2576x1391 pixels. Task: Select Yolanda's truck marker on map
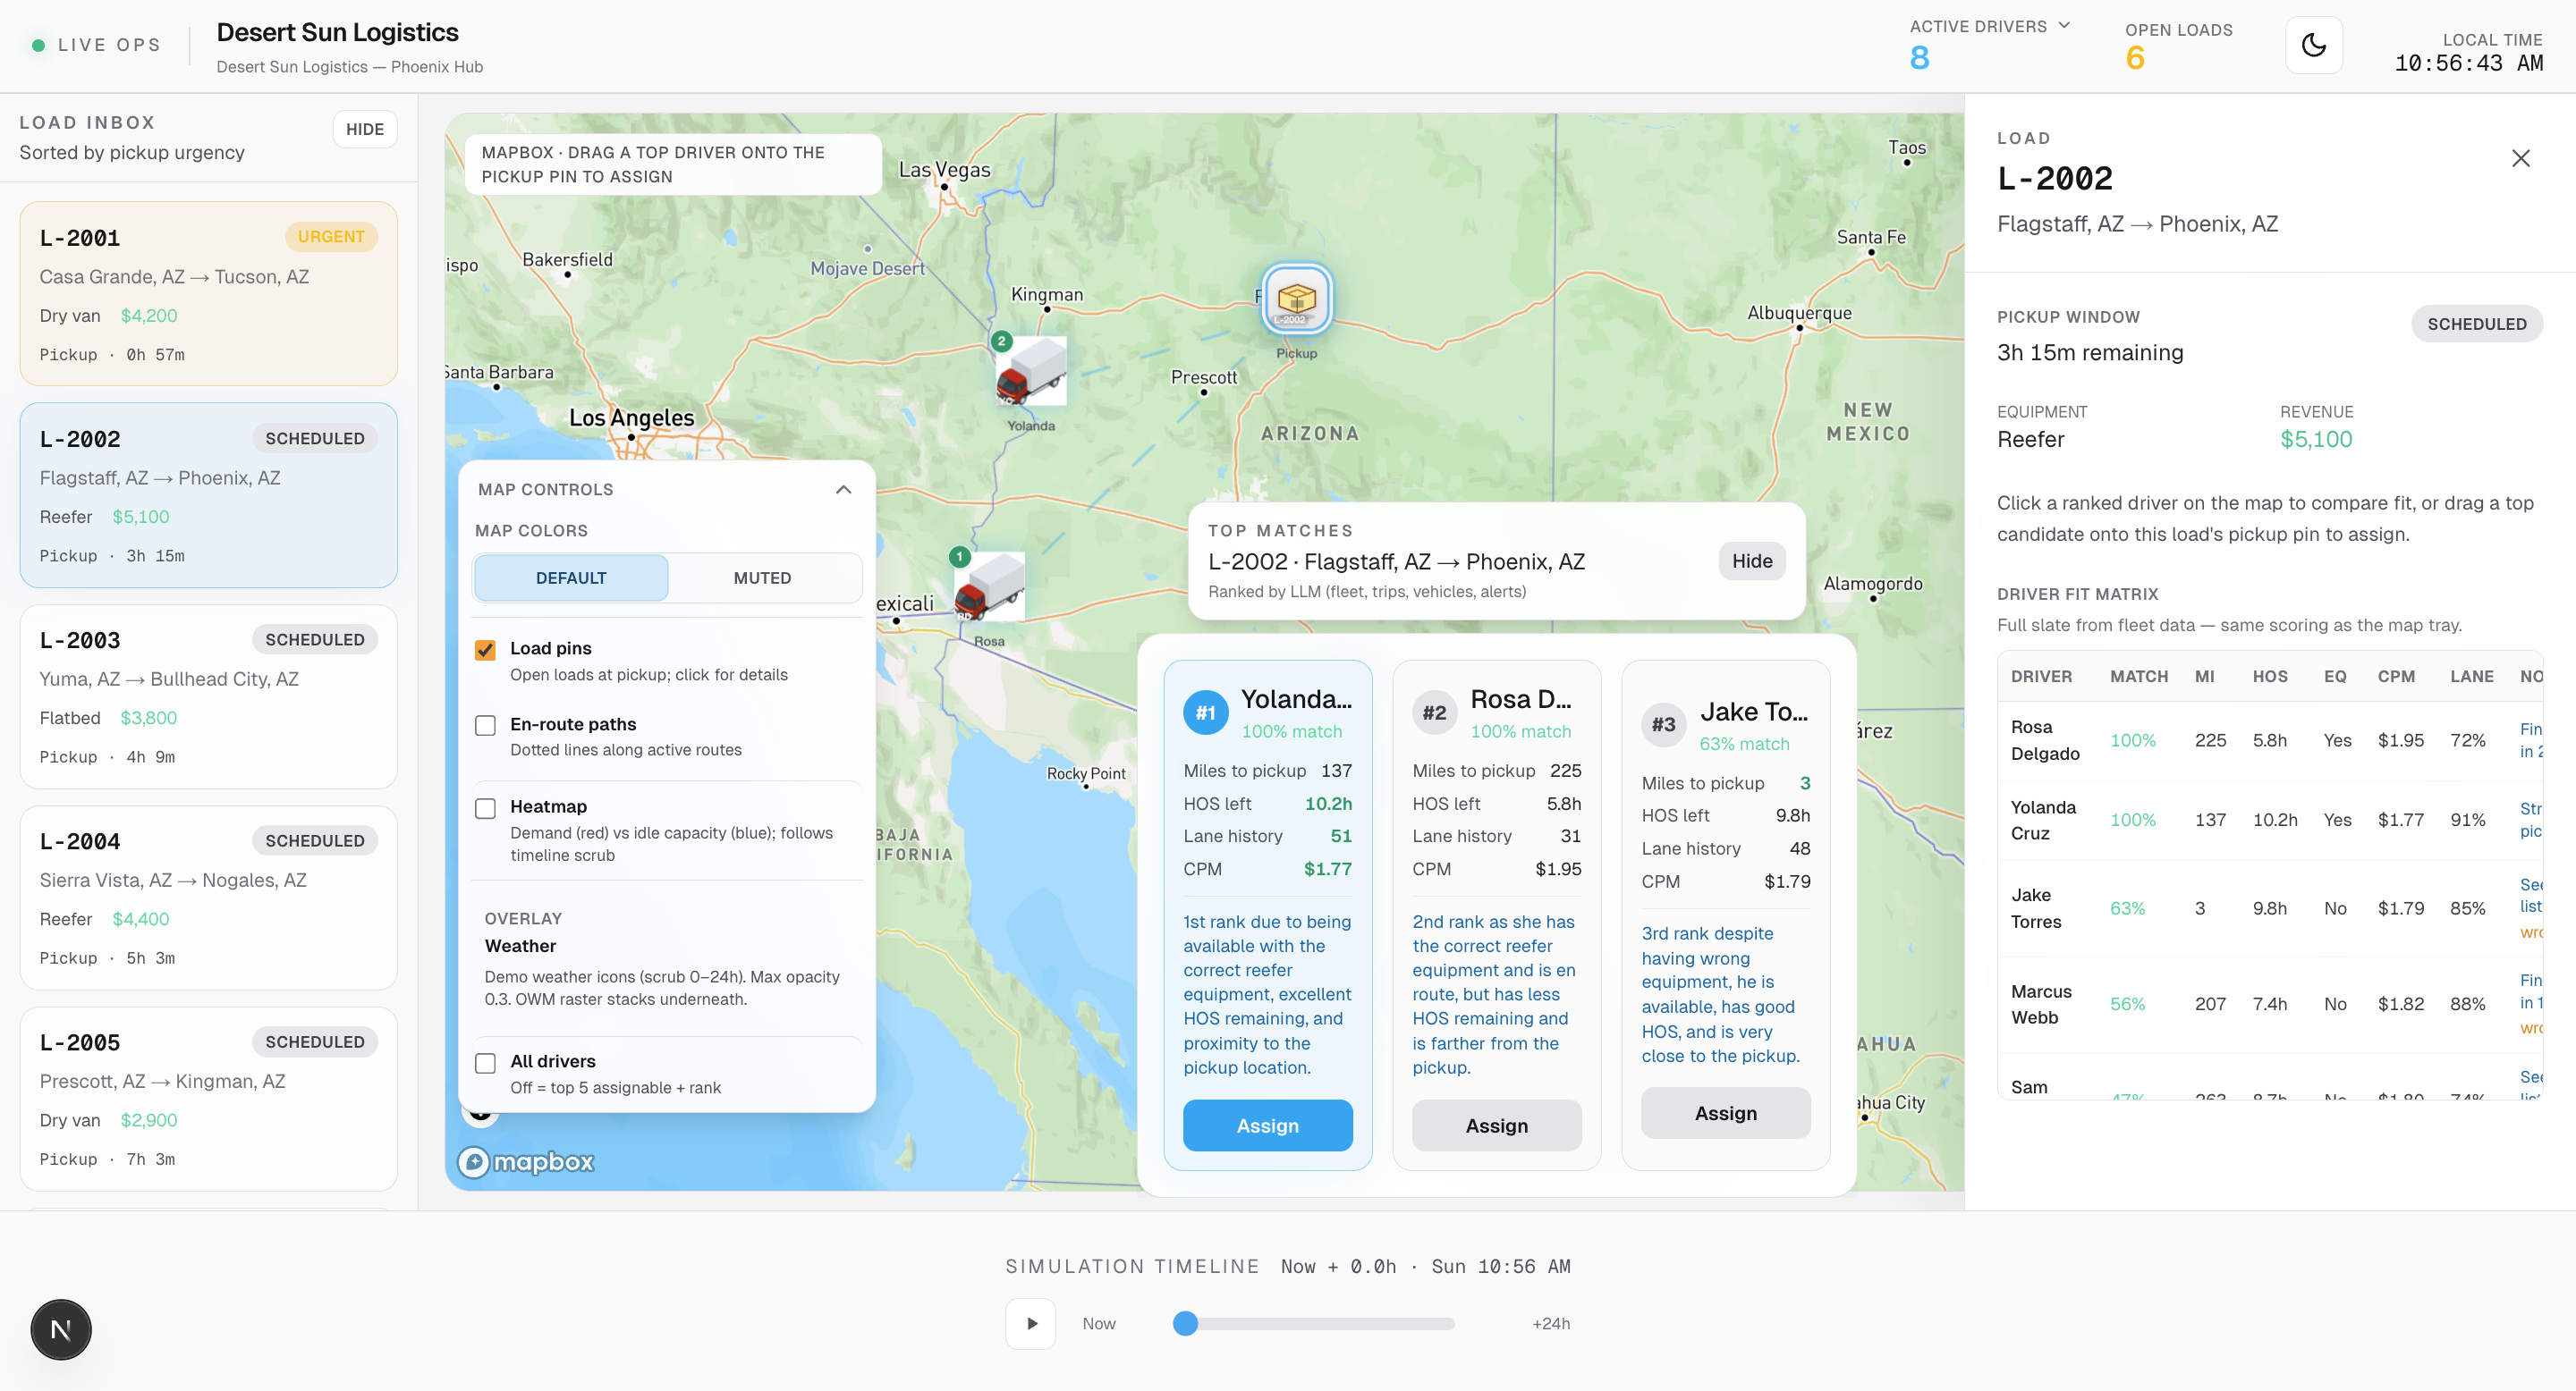1031,373
